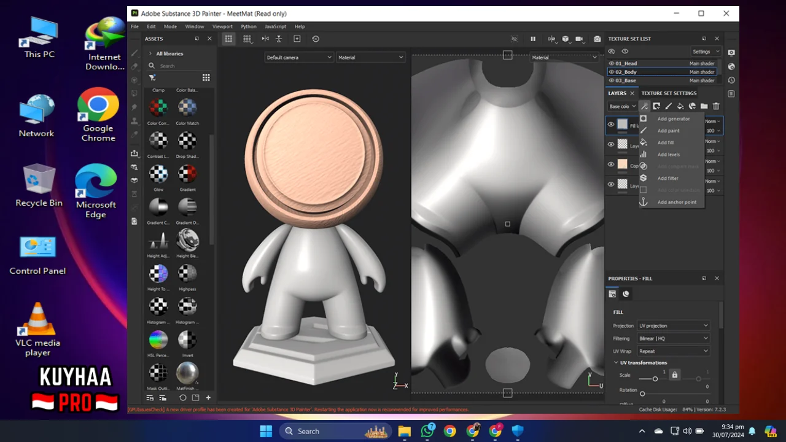Hide the Fill layer with eye icon
The width and height of the screenshot is (786, 442).
(610, 125)
